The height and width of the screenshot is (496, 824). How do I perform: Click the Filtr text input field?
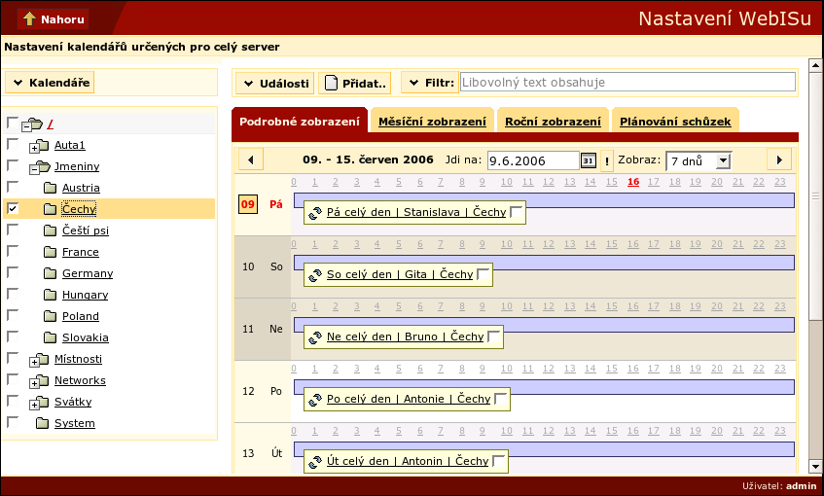[x=627, y=82]
